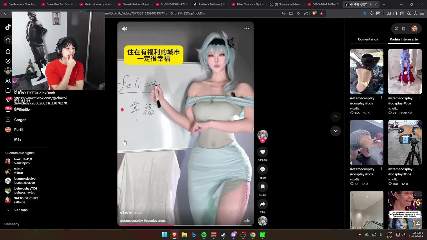
Task: Switch to Podría interesarte tab
Action: point(404,39)
